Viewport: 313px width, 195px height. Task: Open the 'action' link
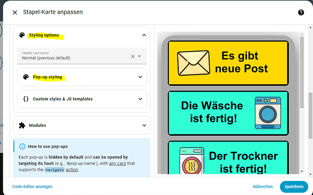point(72,170)
